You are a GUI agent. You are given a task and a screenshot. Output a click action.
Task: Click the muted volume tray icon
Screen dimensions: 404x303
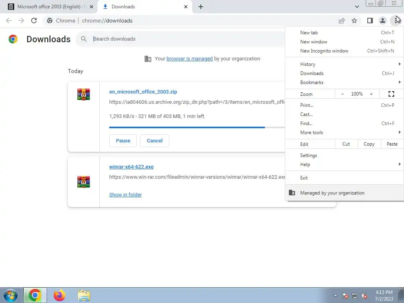pyautogui.click(x=364, y=296)
